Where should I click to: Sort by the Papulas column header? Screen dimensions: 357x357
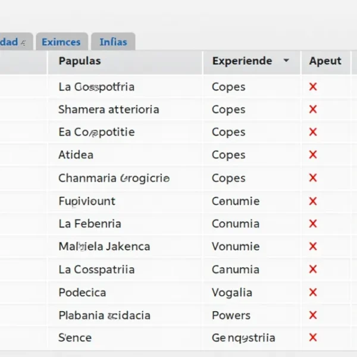tap(80, 61)
